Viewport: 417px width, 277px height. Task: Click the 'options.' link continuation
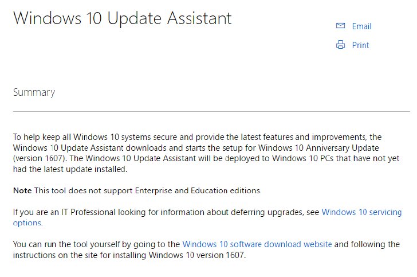(x=27, y=223)
